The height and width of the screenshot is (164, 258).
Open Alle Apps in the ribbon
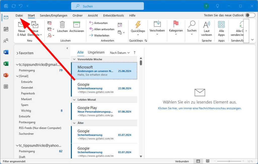click(x=221, y=25)
